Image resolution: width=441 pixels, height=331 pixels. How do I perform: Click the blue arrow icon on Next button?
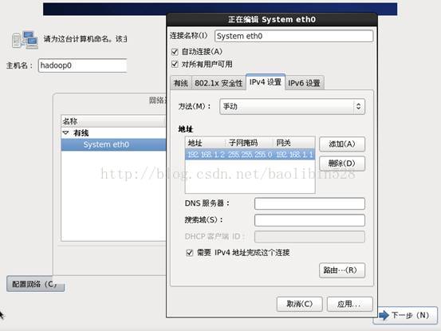coord(384,315)
